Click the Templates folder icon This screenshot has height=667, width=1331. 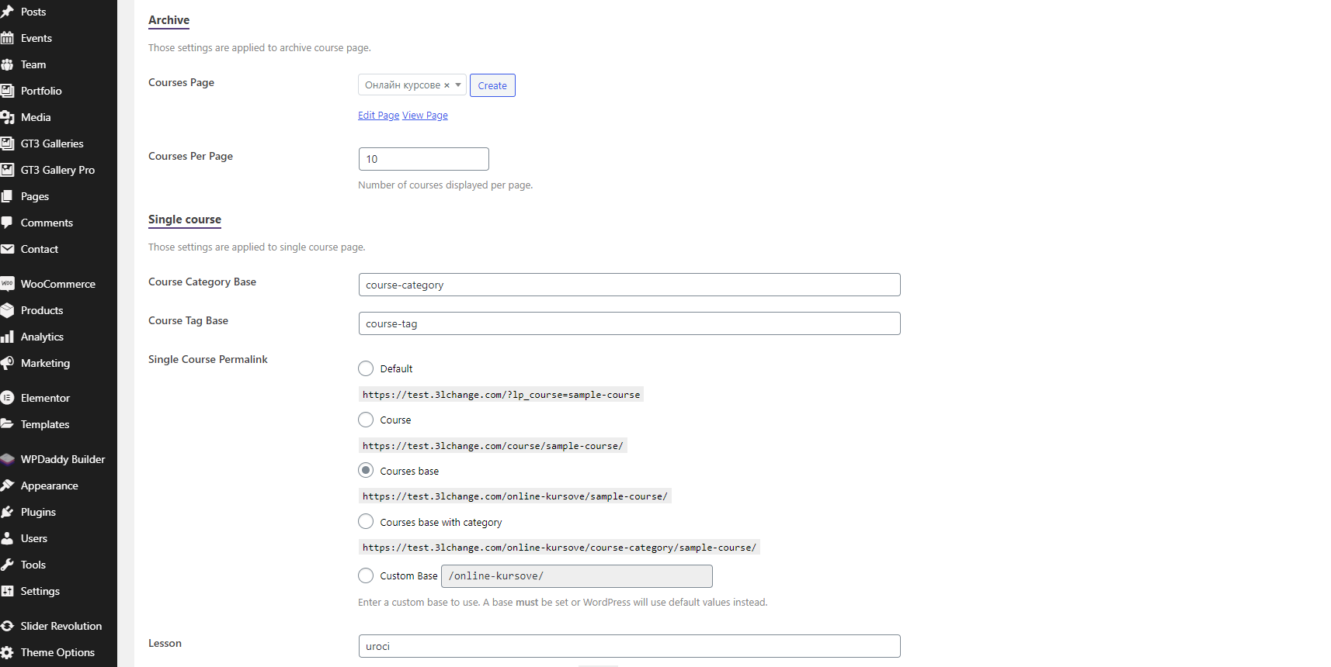point(7,424)
